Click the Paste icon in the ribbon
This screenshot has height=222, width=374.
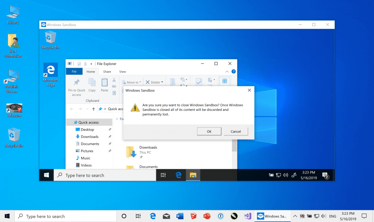point(104,82)
